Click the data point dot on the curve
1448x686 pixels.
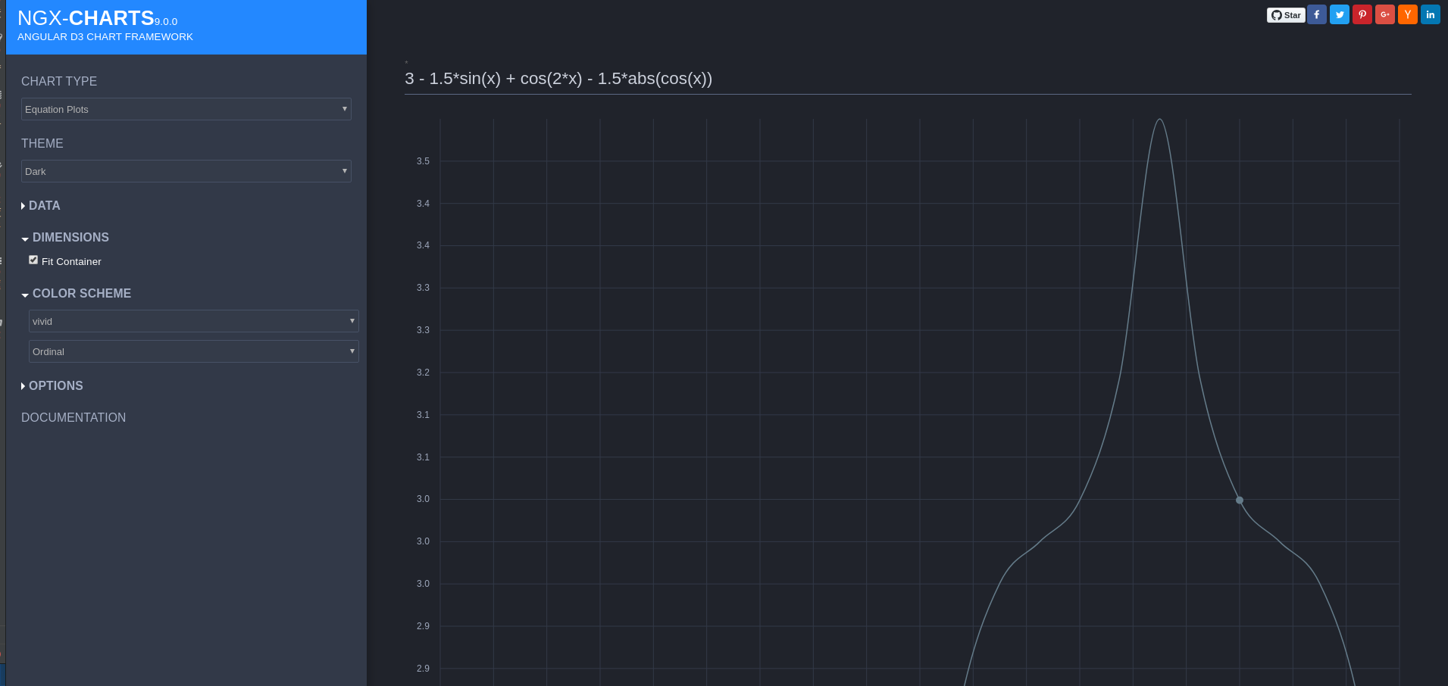[x=1238, y=500]
